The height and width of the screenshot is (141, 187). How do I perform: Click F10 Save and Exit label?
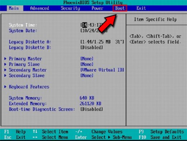click(x=160, y=137)
